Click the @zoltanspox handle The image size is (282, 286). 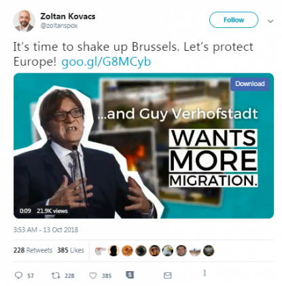coord(59,26)
